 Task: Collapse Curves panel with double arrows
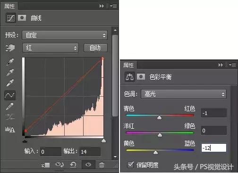pos(102,6)
